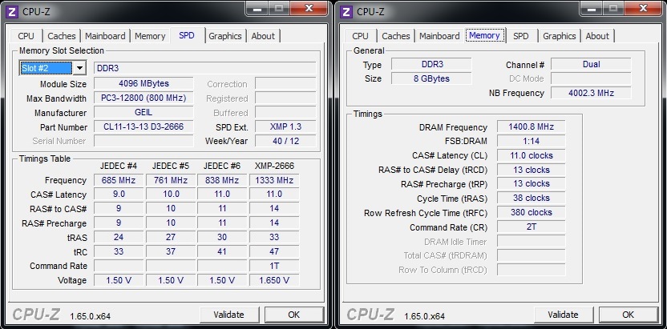Click the Memory Type DDR3 field in right window

tap(432, 64)
